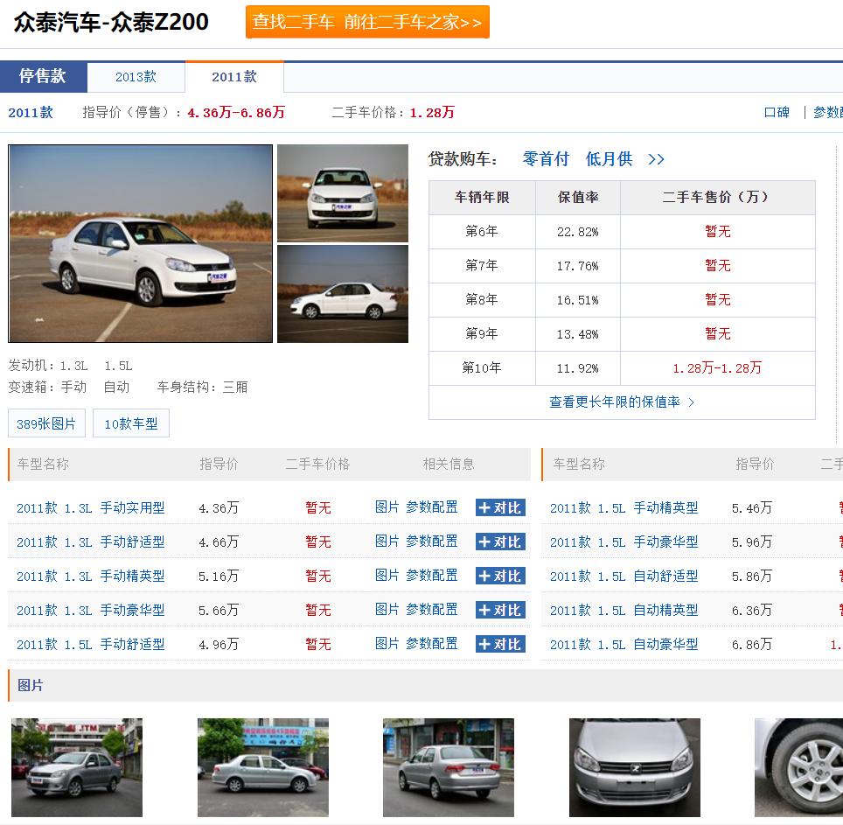Open the 10款车型 models button
The width and height of the screenshot is (843, 825).
[130, 423]
